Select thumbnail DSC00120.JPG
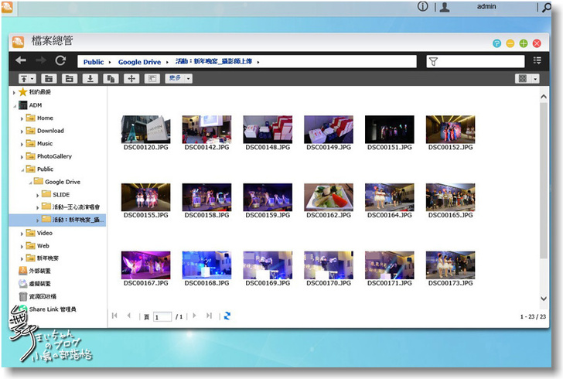 (145, 129)
